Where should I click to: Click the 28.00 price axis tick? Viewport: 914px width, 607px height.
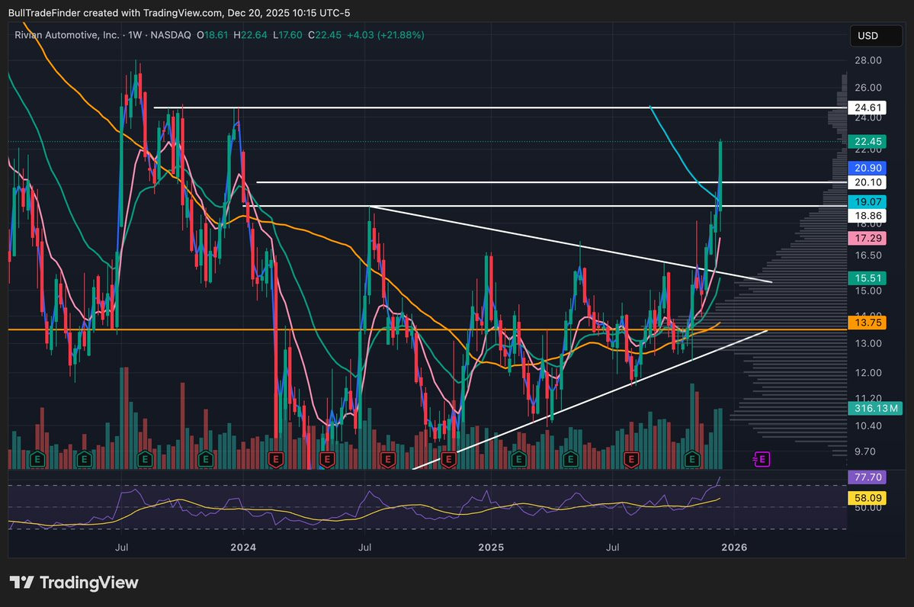[868, 60]
